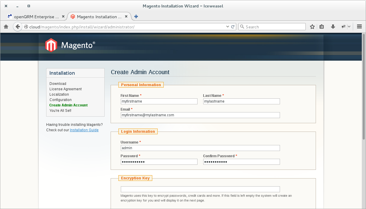Click You're All Set! step
Screen dimensions: 366x209
click(x=60, y=111)
